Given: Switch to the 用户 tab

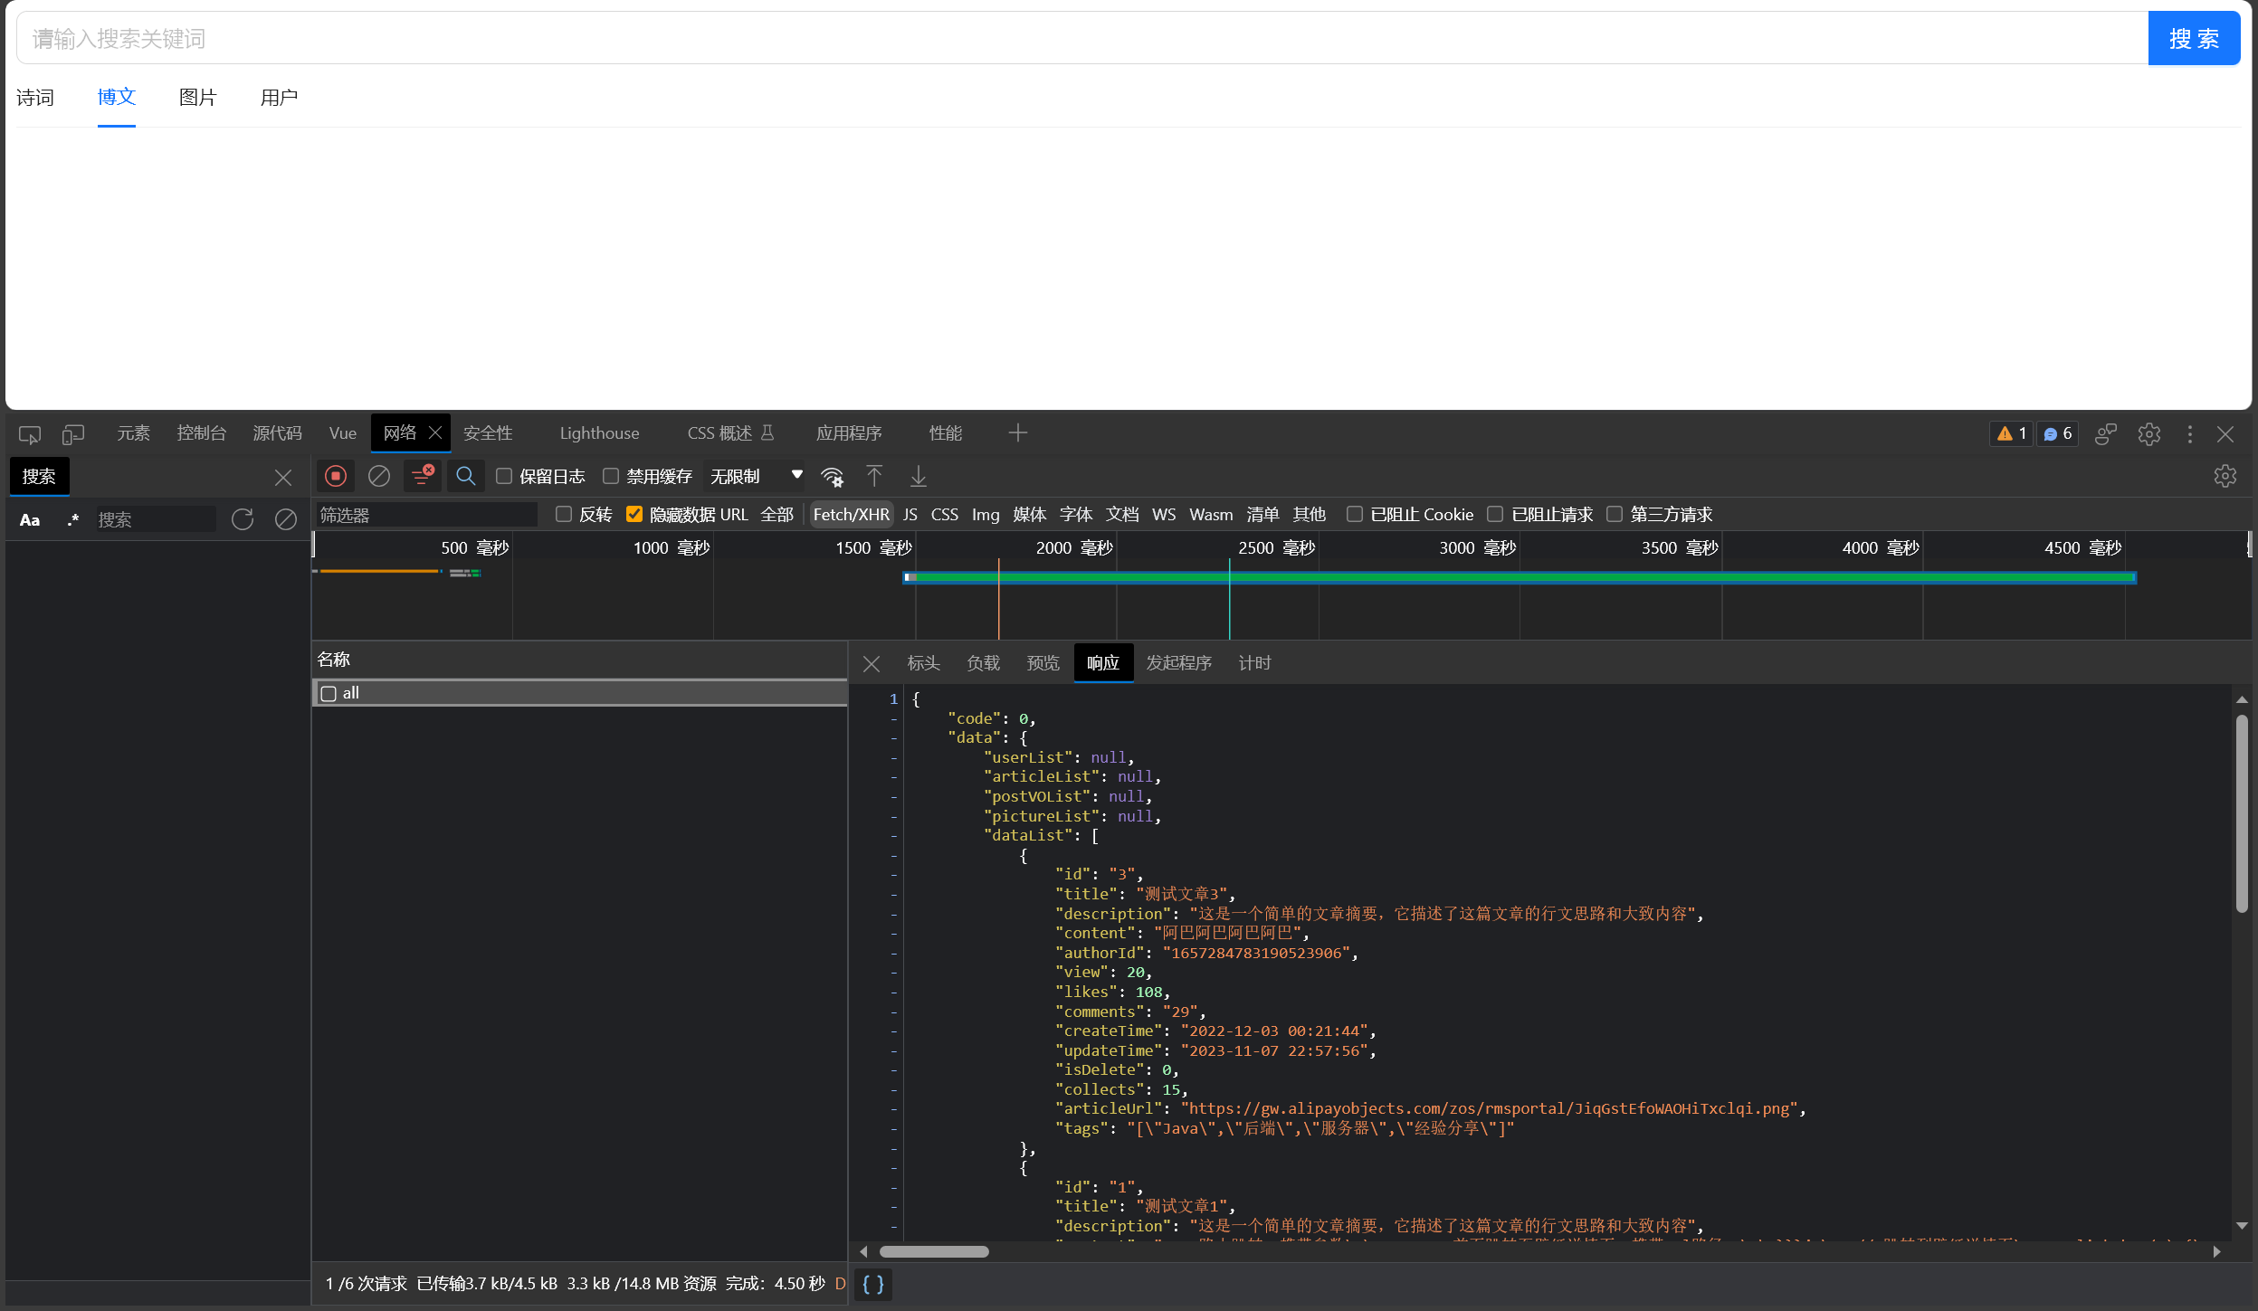Looking at the screenshot, I should point(280,97).
